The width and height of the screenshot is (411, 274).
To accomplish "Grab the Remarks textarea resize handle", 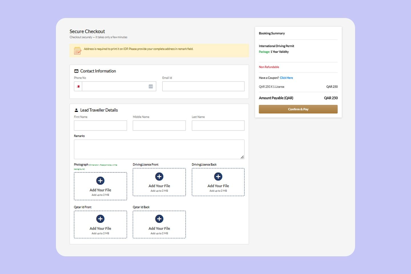I will [x=242, y=157].
